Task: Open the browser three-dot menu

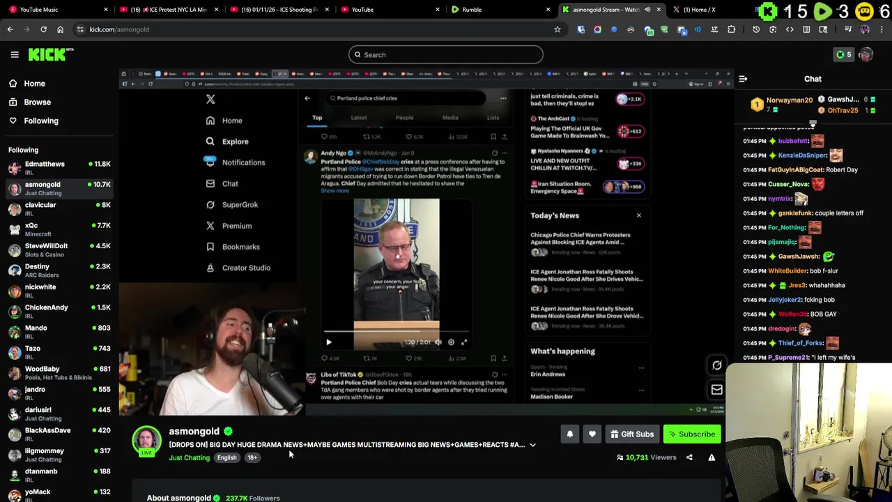Action: [x=882, y=29]
